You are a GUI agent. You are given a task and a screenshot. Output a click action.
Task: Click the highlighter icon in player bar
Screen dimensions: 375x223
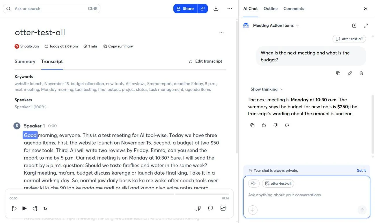[198, 208]
